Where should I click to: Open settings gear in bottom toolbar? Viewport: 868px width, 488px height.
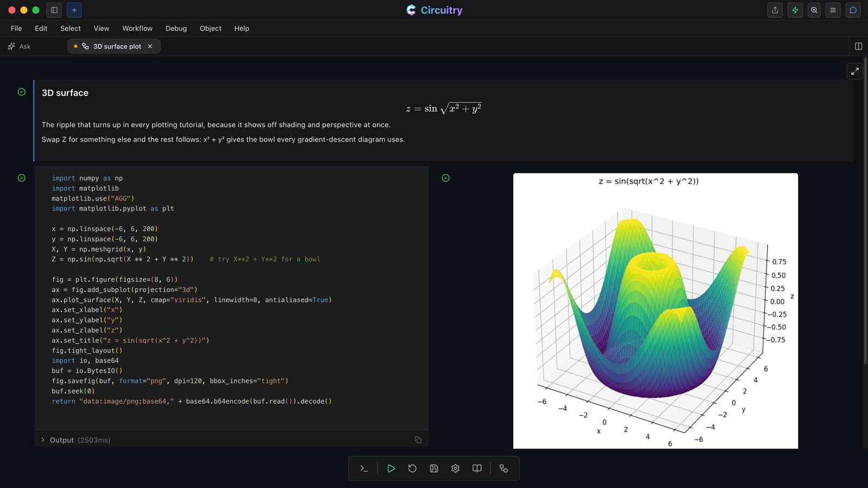pos(455,468)
